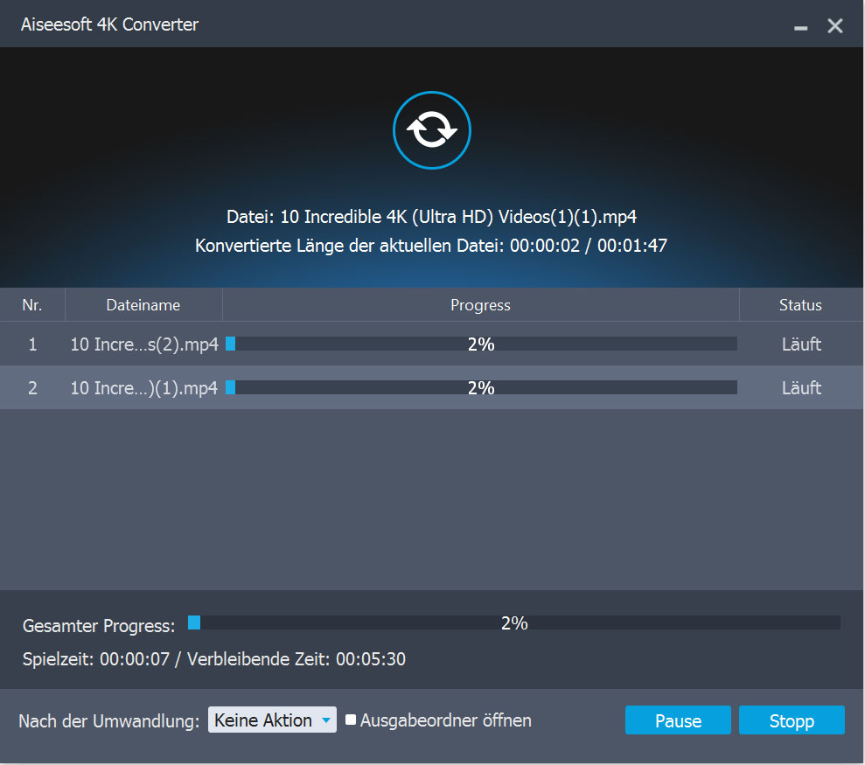Minimize the Aiseesoft 4K Converter window
865x765 pixels.
pyautogui.click(x=800, y=26)
